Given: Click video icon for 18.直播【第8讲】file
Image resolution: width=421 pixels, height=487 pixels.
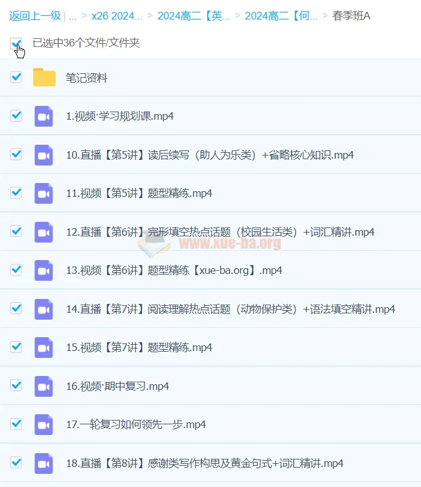Looking at the screenshot, I should 44,463.
